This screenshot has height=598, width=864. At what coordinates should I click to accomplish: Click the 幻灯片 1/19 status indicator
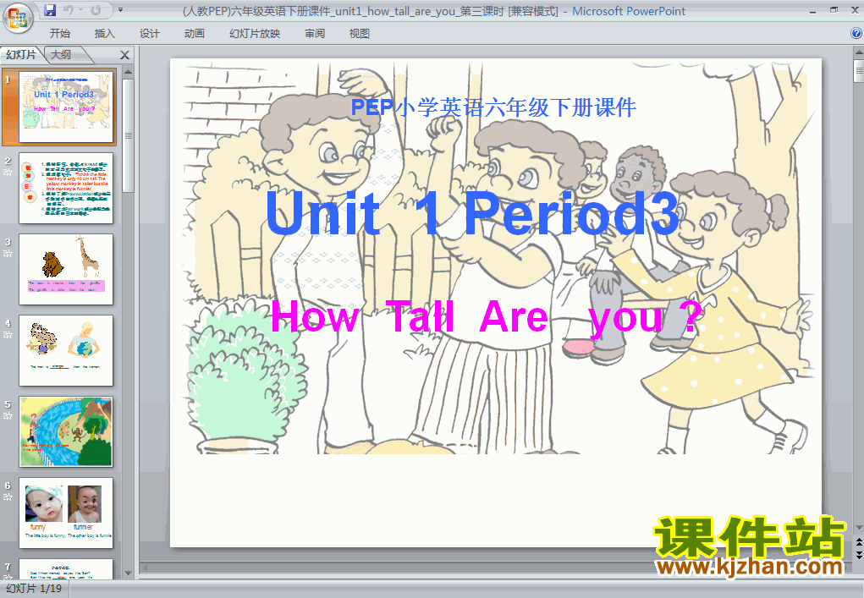[34, 589]
